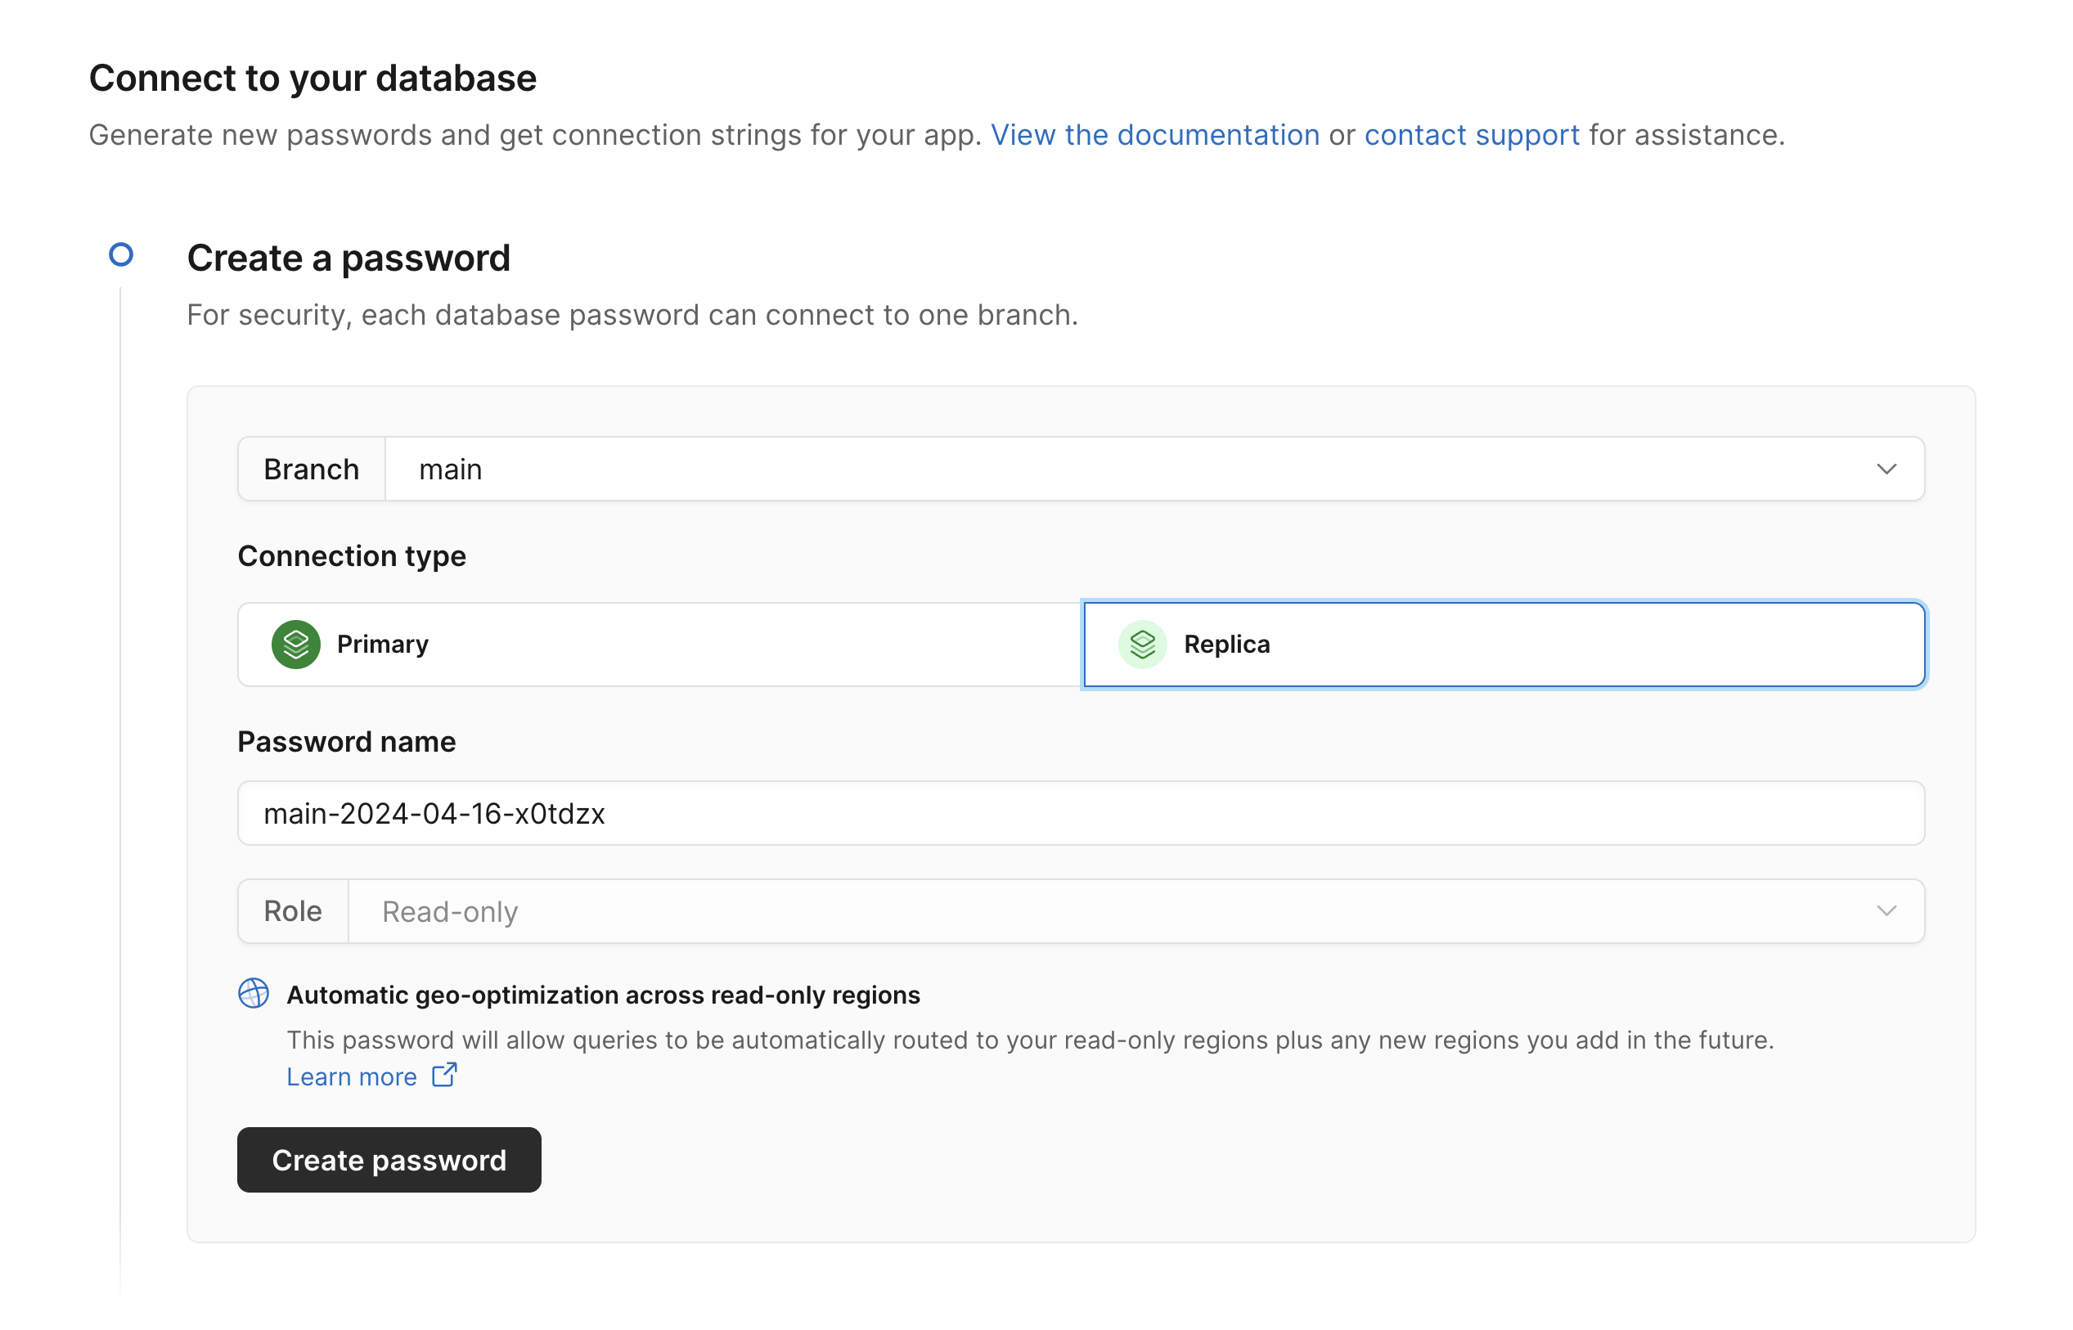
Task: Click the Replica option's green stack icon
Action: 1142,644
